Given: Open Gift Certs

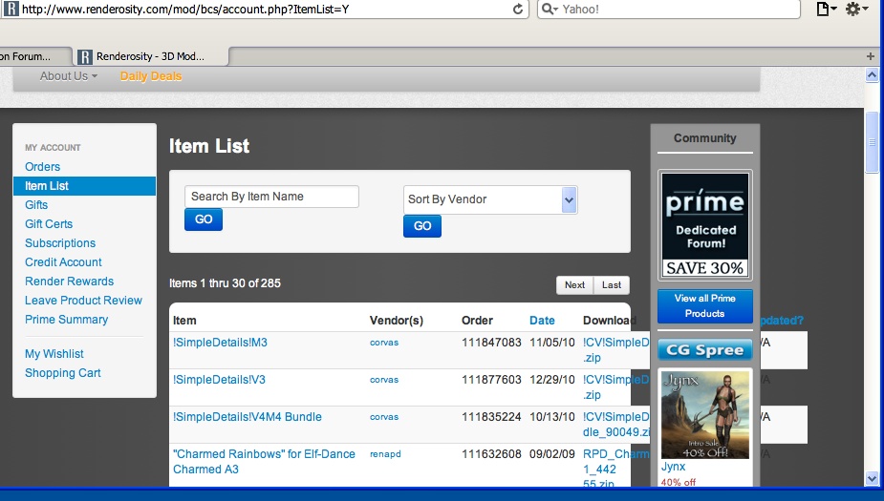Looking at the screenshot, I should 49,224.
